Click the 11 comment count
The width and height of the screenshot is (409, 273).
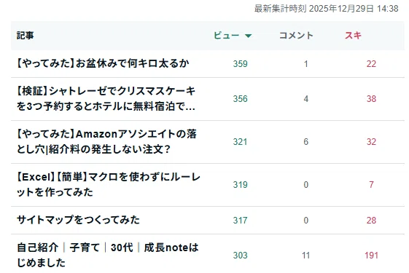tap(306, 256)
